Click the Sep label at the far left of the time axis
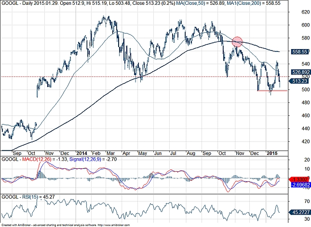 (17, 153)
